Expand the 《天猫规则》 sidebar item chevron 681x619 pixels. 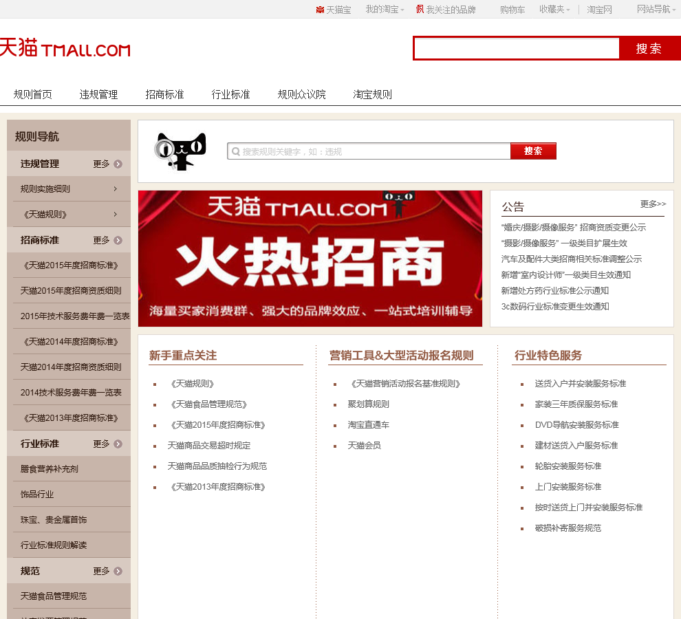(x=115, y=214)
